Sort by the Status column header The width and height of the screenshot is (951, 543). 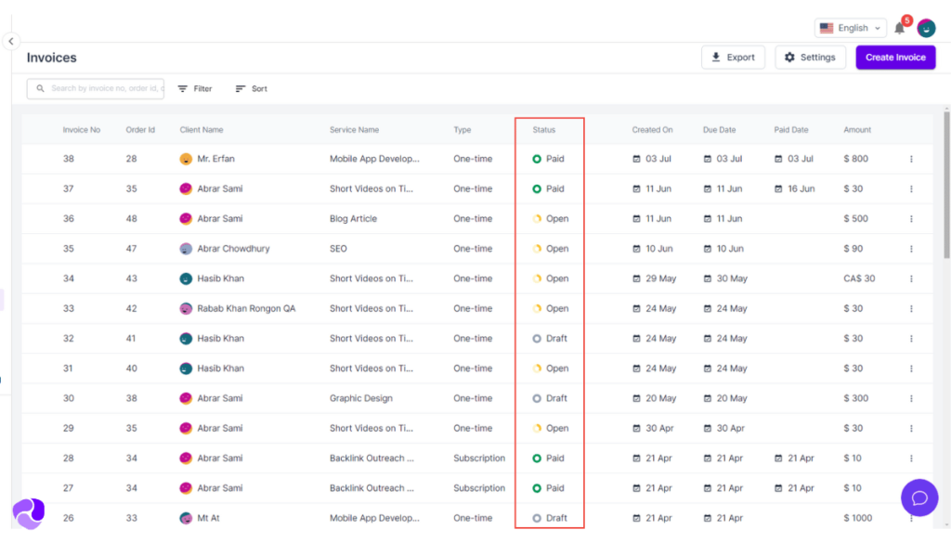544,130
